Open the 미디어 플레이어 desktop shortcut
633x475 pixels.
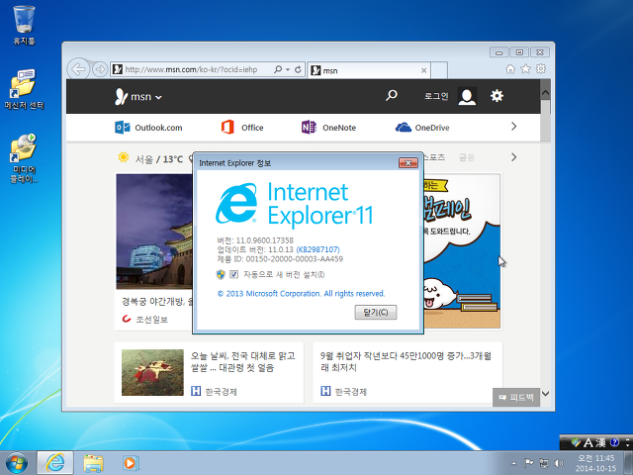tap(24, 158)
